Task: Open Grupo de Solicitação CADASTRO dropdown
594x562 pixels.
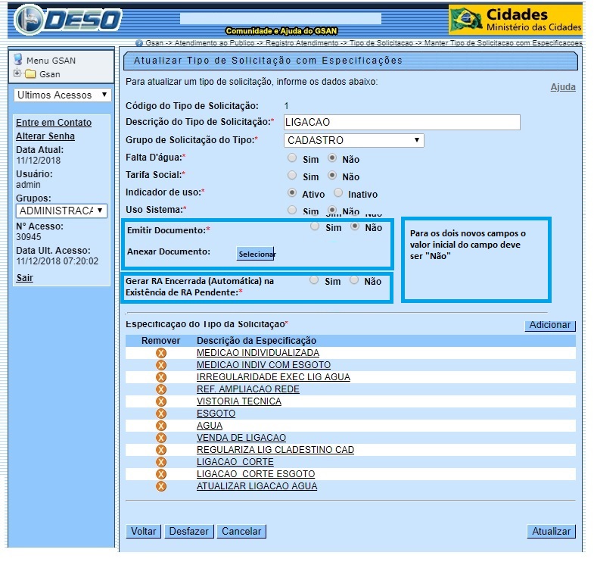Action: (x=354, y=140)
